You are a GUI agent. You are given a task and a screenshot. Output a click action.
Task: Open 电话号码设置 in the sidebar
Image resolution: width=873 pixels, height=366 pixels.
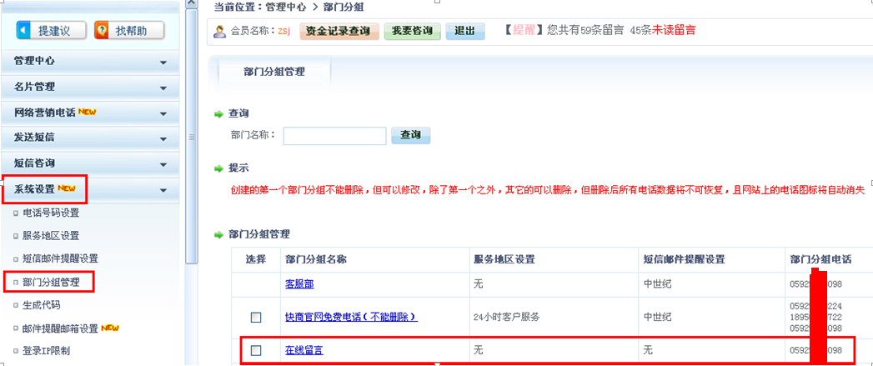tap(50, 213)
